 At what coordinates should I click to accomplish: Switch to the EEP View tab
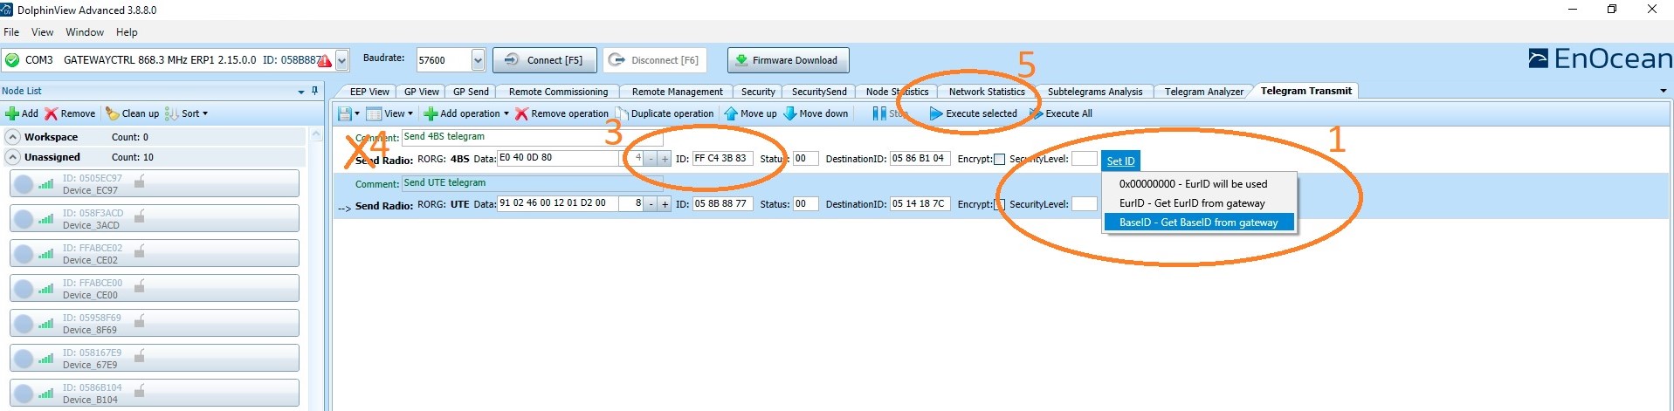pyautogui.click(x=369, y=92)
